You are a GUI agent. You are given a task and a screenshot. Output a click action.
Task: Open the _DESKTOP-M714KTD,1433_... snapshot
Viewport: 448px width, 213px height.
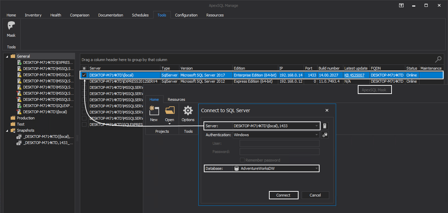point(48,143)
